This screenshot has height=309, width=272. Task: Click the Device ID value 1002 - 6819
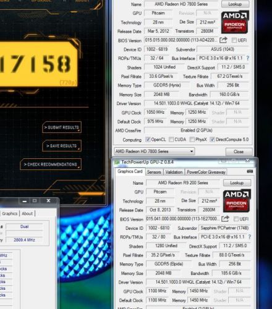pos(157,49)
